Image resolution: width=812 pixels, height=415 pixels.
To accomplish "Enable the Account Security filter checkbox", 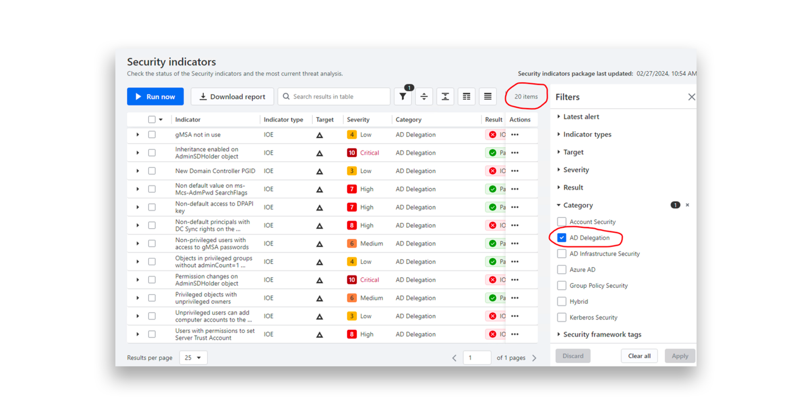I will pos(561,221).
